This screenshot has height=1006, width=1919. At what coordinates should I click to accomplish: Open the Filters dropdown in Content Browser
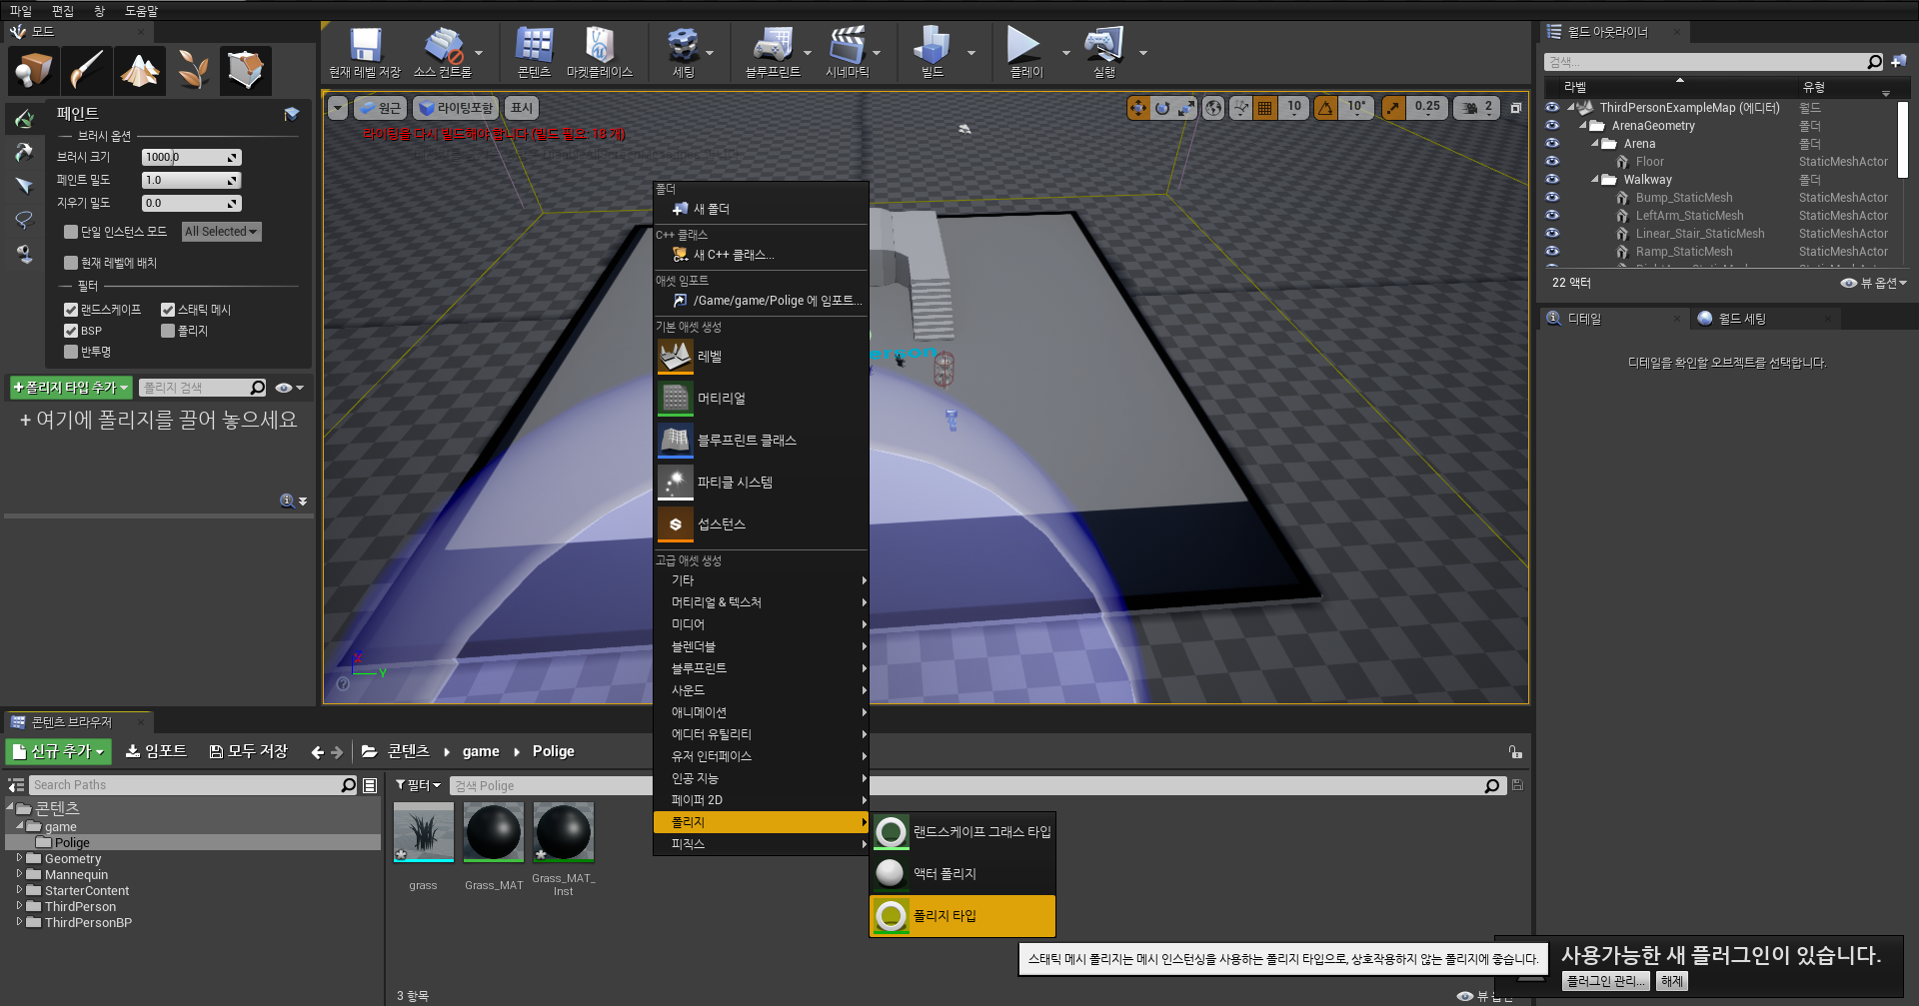[x=418, y=785]
